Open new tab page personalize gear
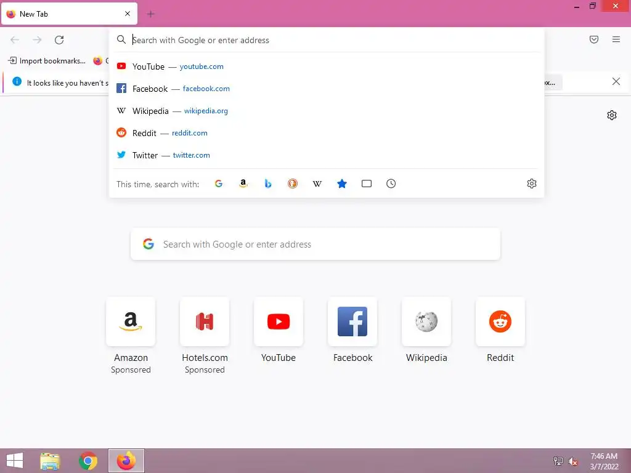 tap(612, 115)
